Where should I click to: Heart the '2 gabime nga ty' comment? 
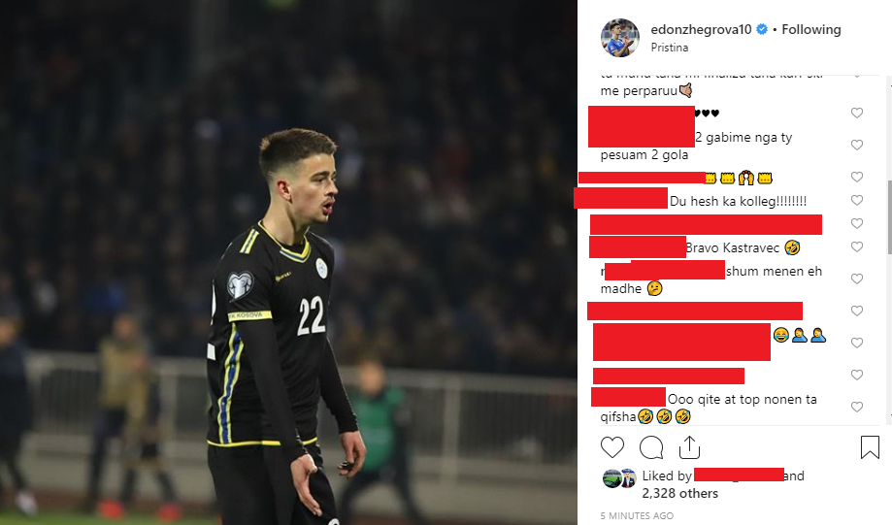click(857, 145)
